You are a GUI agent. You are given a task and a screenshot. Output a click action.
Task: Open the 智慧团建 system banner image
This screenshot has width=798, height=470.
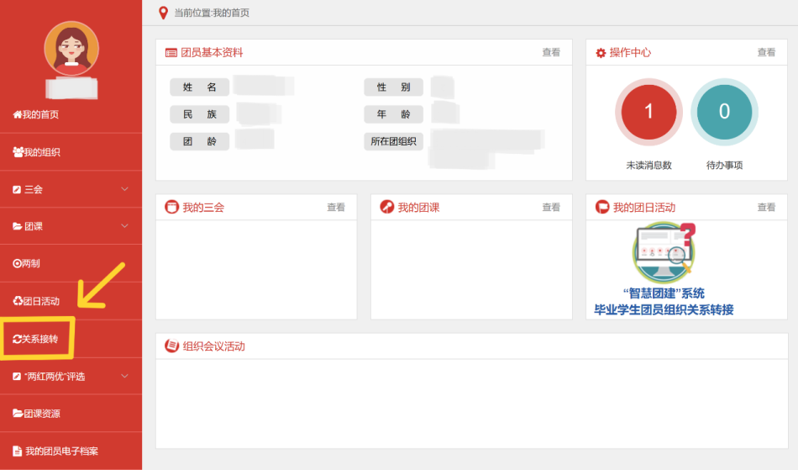point(664,269)
